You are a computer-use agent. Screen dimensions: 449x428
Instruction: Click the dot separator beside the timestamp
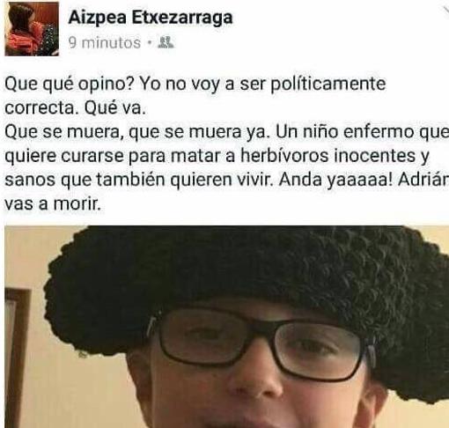(150, 43)
